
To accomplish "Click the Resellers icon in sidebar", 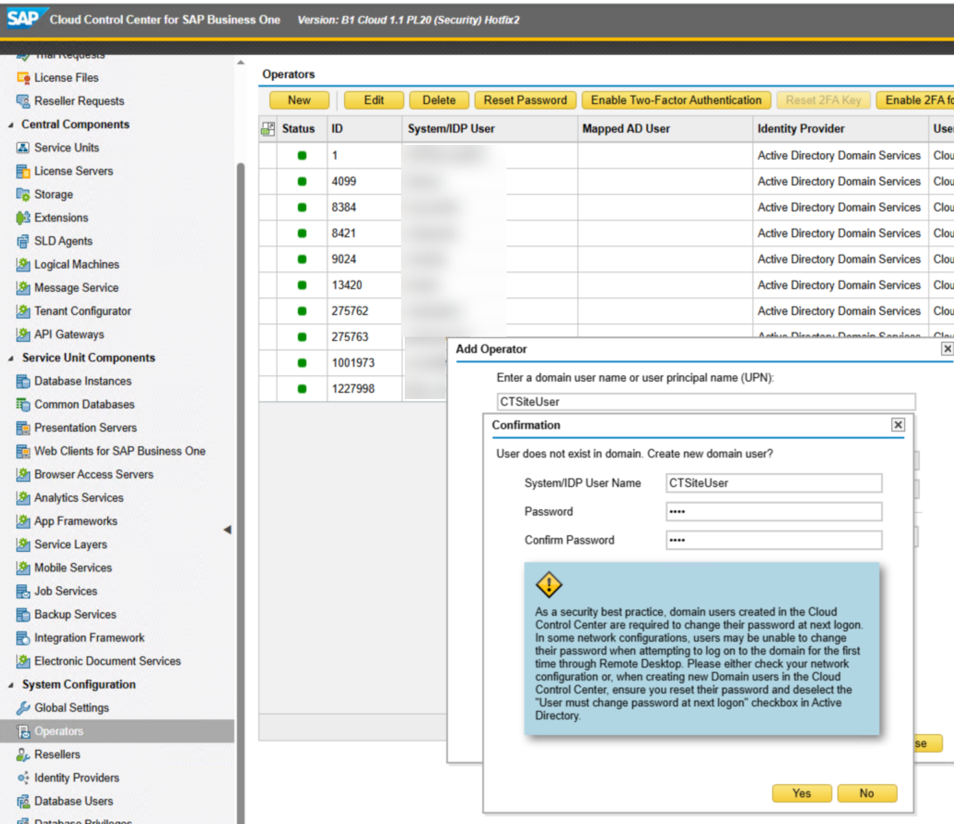I will pyautogui.click(x=23, y=755).
